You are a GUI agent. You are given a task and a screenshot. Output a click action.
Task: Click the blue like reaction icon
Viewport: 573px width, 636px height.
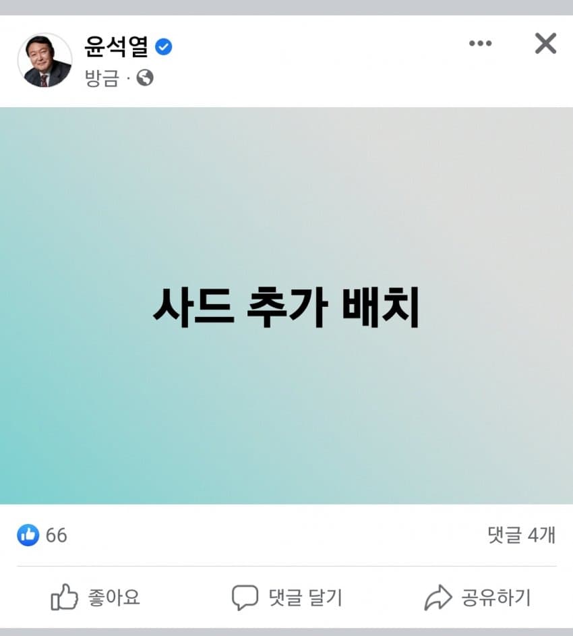pyautogui.click(x=28, y=535)
